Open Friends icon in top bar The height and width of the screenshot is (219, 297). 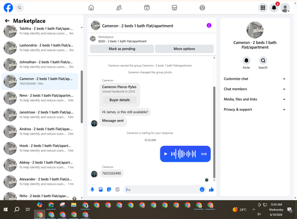coord(119,8)
